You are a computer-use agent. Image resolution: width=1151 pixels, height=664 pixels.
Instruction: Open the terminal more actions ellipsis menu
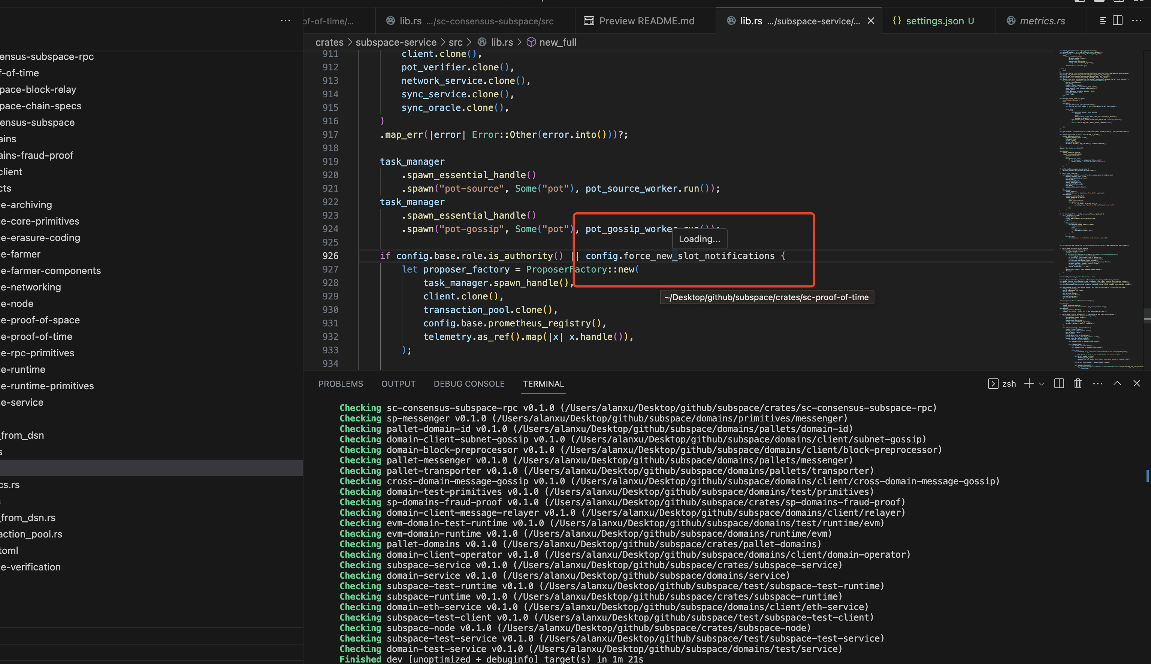pos(1098,384)
